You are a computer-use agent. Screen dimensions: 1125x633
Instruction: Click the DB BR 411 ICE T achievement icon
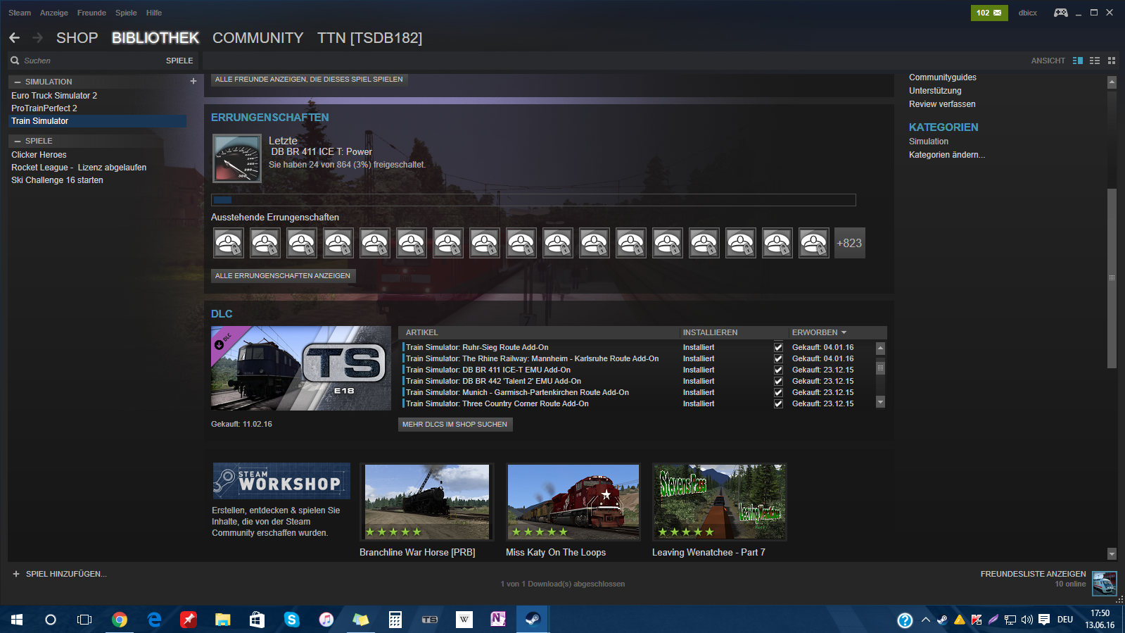tap(237, 158)
